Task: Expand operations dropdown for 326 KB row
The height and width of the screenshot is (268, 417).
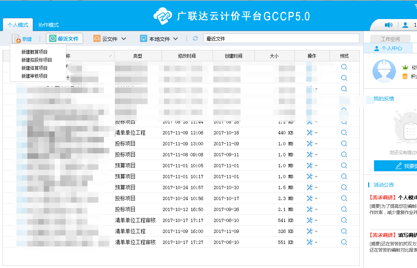Action: click(x=316, y=231)
